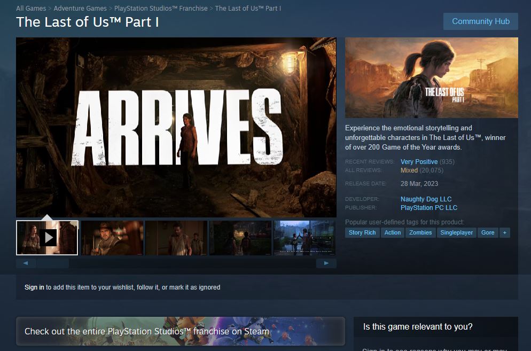Screen dimensions: 531x351
Task: Play the trailer video thumbnail
Action: pyautogui.click(x=48, y=238)
